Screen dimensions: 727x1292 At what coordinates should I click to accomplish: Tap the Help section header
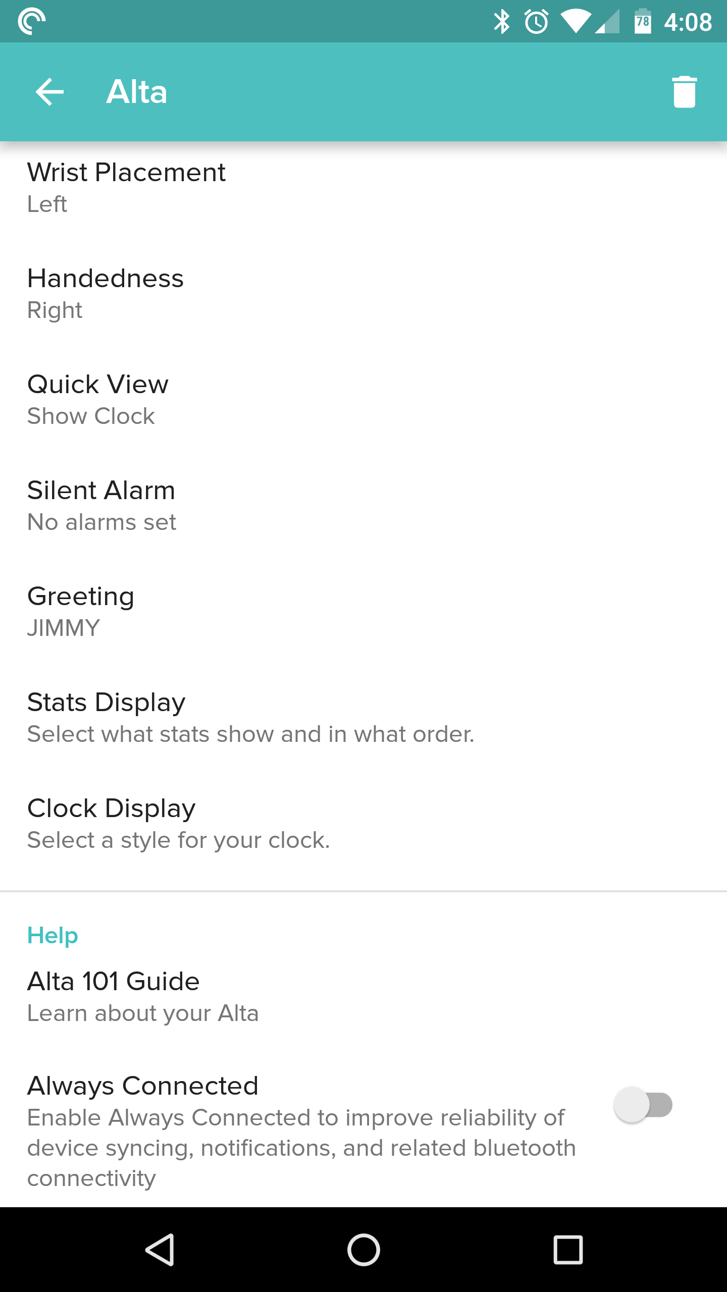tap(53, 935)
